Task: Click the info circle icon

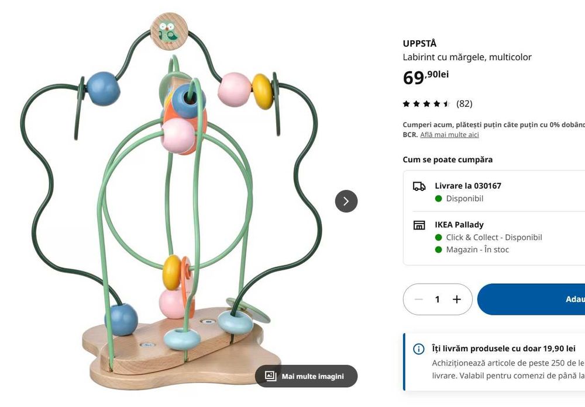Action: point(419,349)
